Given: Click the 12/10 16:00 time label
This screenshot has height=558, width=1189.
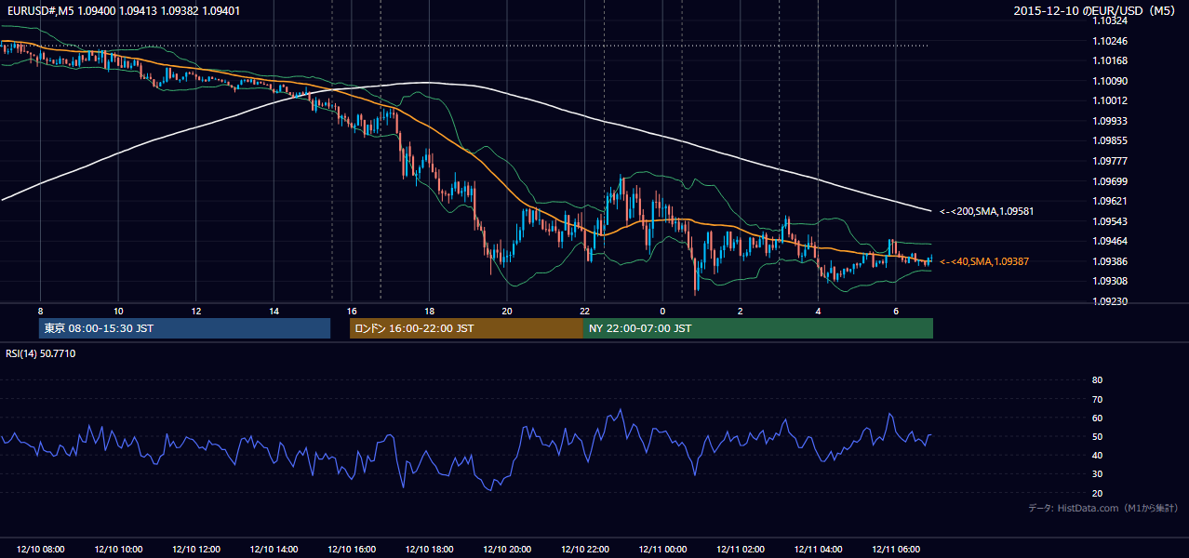Looking at the screenshot, I should pyautogui.click(x=353, y=550).
